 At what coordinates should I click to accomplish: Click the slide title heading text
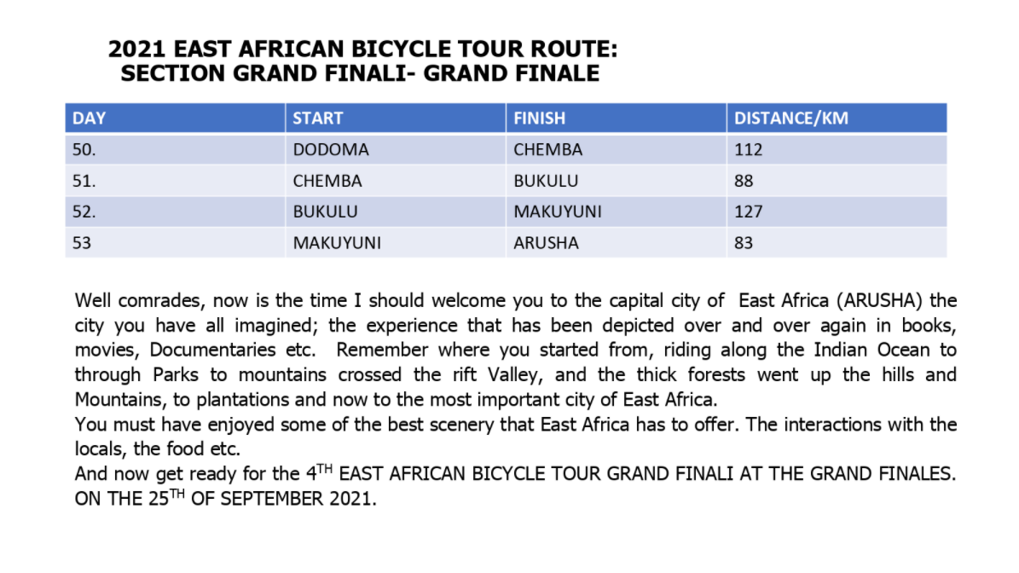tap(362, 62)
